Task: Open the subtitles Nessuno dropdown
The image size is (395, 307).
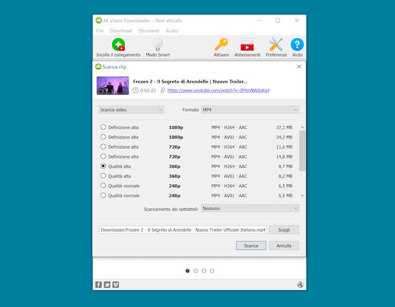Action: 250,209
